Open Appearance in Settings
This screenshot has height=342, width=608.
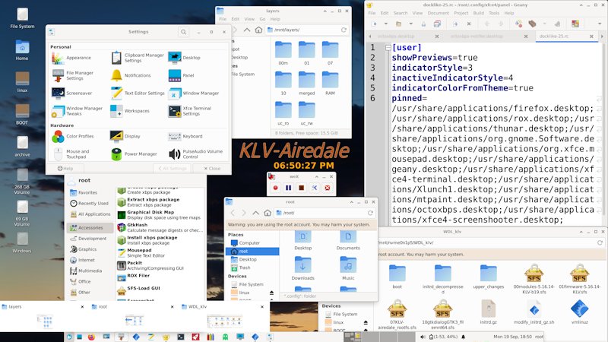pyautogui.click(x=71, y=58)
